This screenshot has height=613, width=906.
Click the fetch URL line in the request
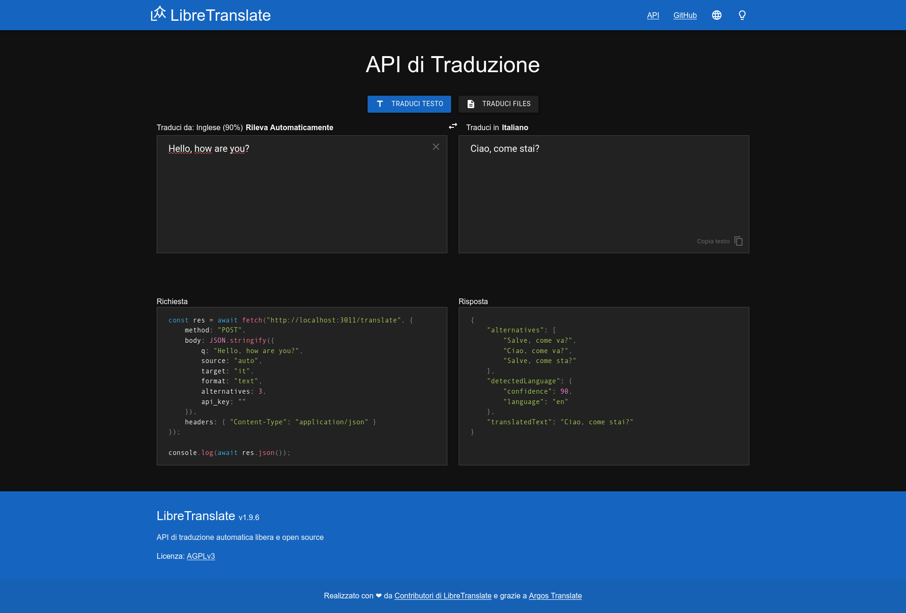pyautogui.click(x=291, y=320)
